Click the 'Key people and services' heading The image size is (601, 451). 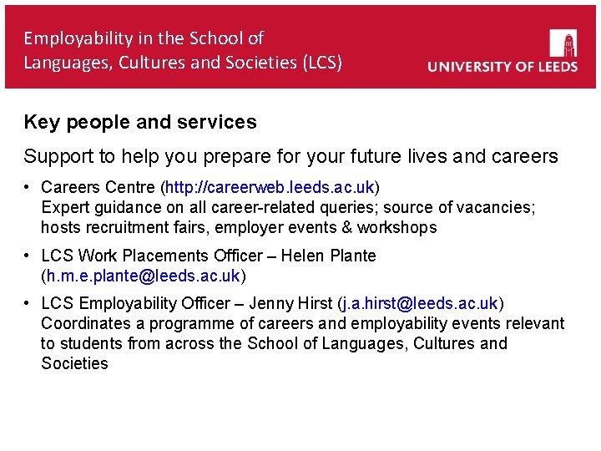[x=140, y=123]
